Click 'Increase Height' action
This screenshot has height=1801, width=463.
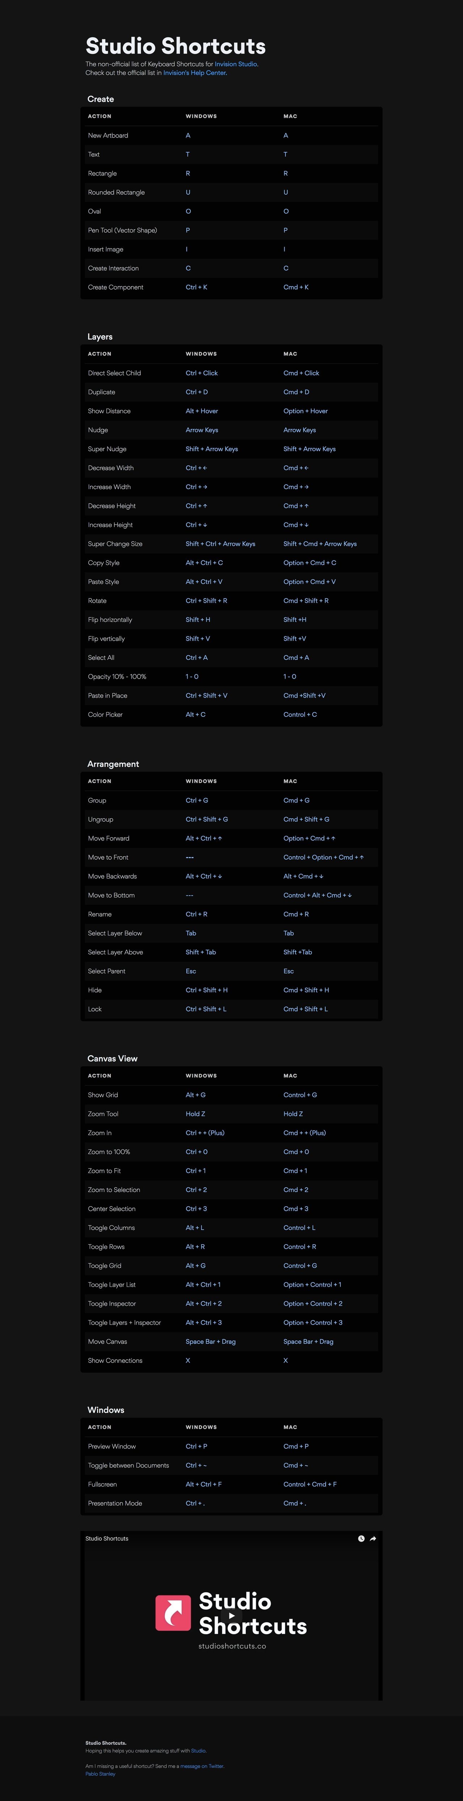[110, 525]
